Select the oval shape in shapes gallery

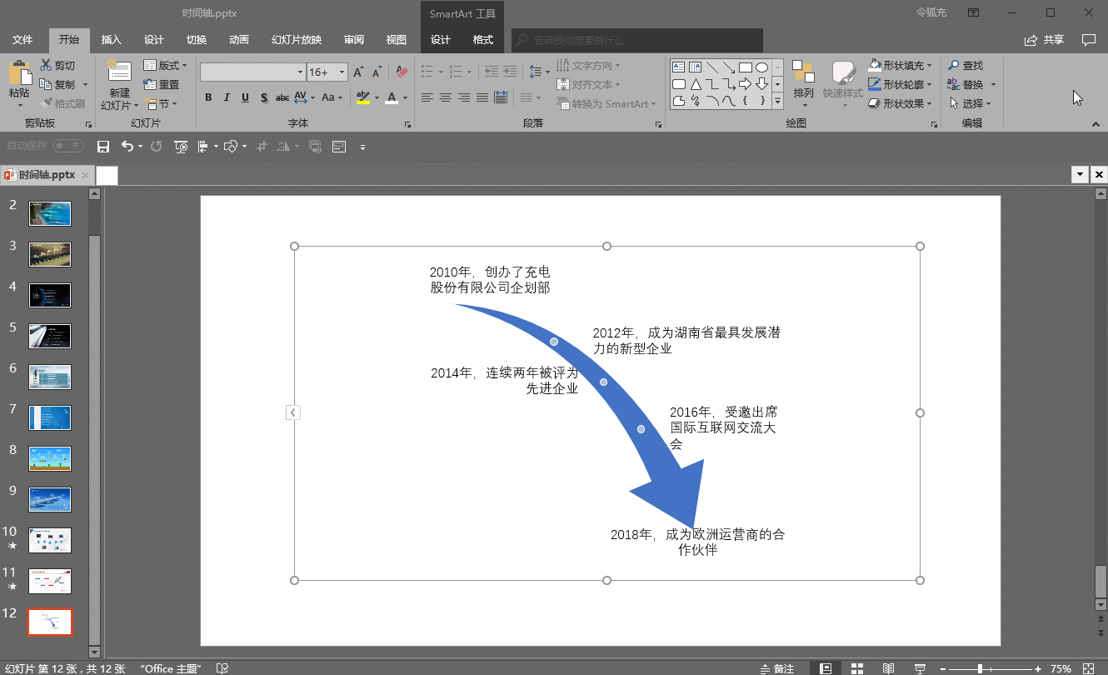click(x=761, y=67)
